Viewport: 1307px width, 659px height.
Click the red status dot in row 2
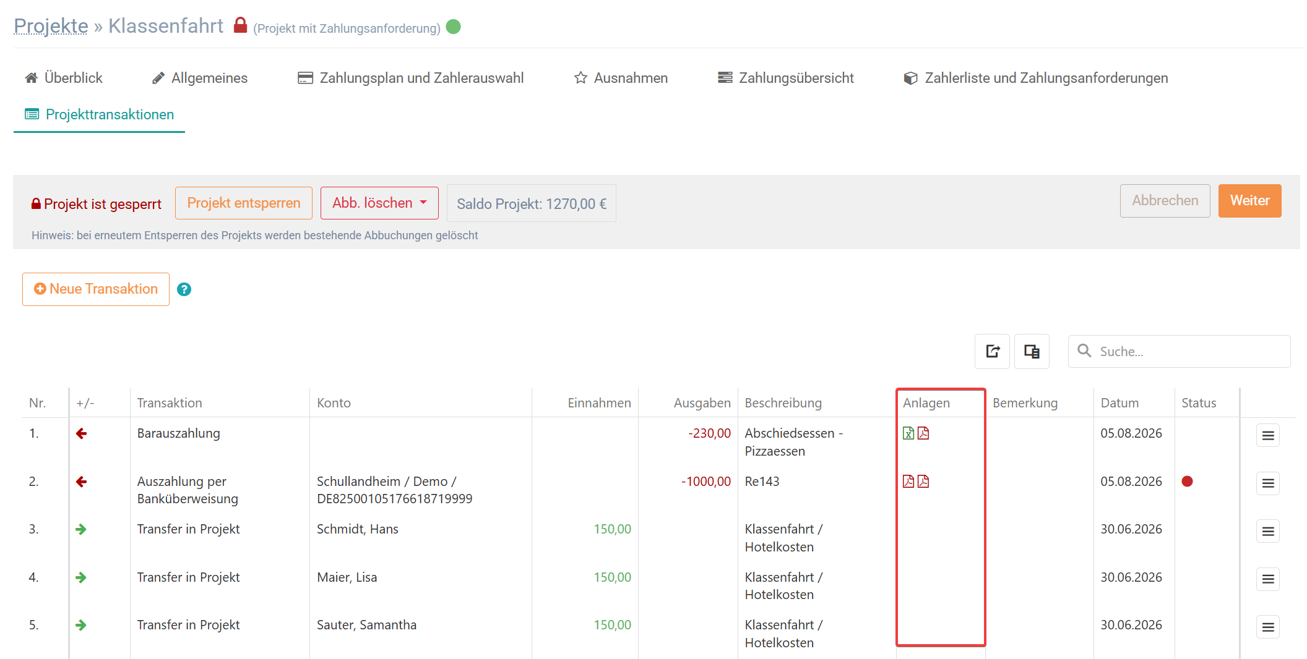pos(1187,482)
